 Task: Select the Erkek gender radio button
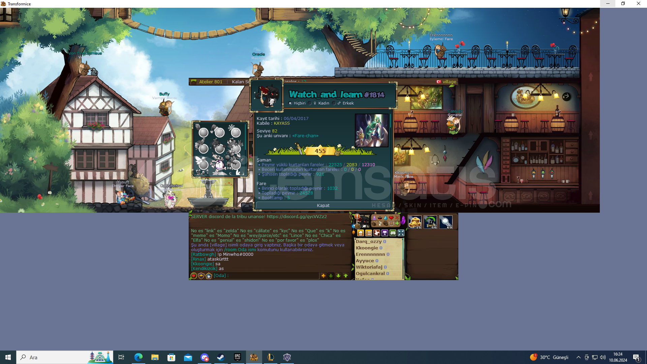click(x=334, y=103)
